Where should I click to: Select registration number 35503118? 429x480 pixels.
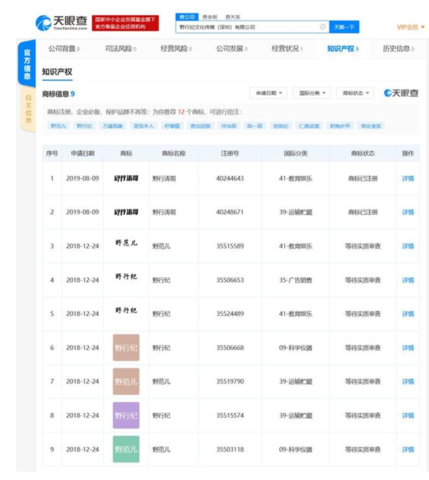[x=230, y=450]
